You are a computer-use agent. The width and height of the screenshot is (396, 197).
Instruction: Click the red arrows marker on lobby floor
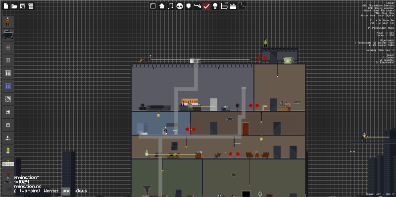click(x=234, y=154)
